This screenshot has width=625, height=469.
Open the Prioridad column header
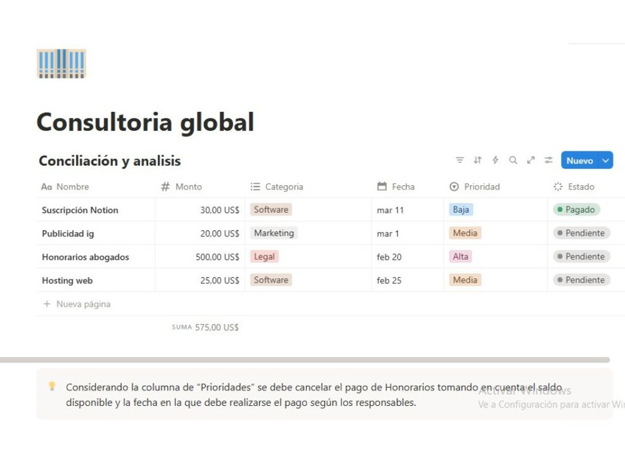(x=474, y=186)
